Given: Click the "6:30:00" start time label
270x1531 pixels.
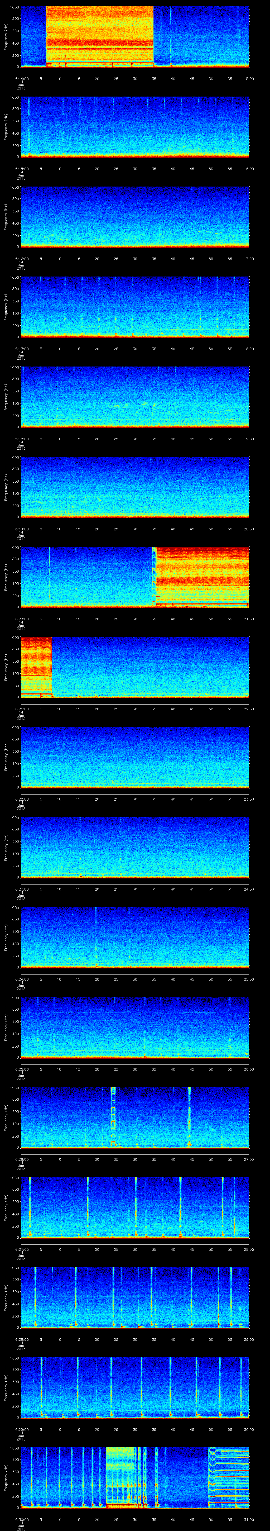Looking at the screenshot, I should click(21, 1519).
